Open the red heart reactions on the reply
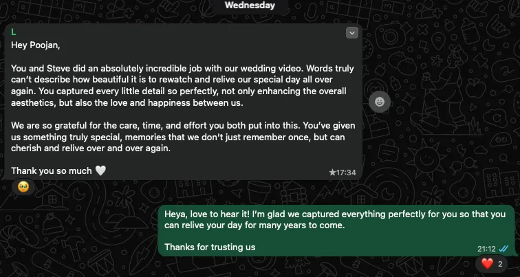 (x=487, y=264)
